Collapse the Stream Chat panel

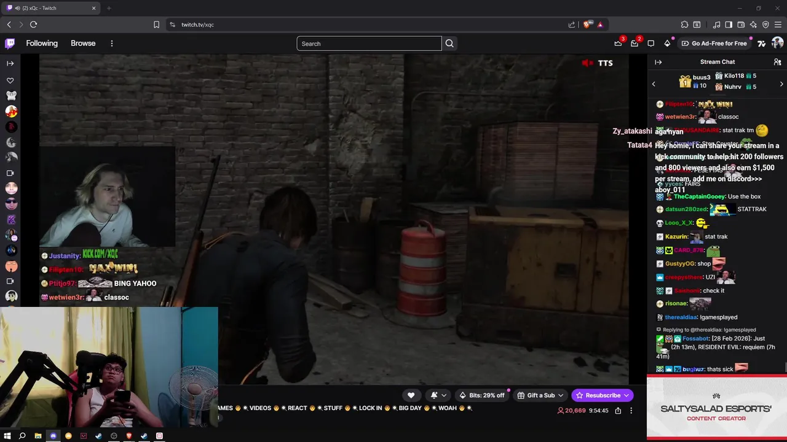point(658,62)
